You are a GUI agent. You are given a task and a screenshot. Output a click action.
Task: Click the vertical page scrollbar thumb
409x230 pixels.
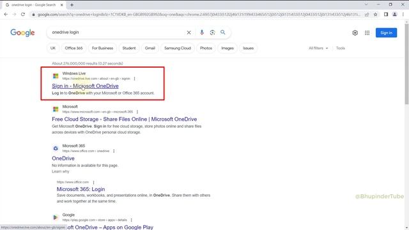[x=406, y=64]
